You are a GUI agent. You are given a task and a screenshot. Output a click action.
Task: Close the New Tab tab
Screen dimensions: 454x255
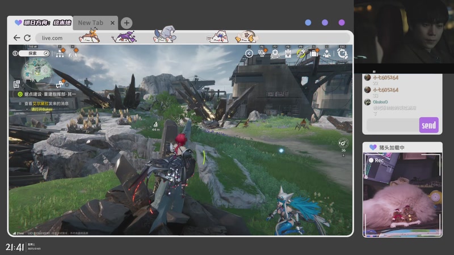[112, 23]
